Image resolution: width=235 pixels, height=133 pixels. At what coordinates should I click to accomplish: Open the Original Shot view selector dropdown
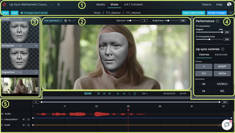21,72
